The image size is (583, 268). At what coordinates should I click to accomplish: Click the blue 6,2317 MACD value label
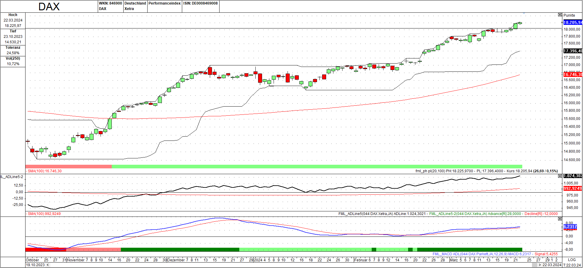[x=570, y=227]
